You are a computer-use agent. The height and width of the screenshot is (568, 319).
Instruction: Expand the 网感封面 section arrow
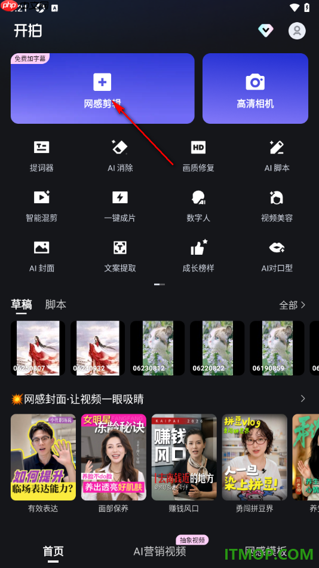tap(303, 399)
